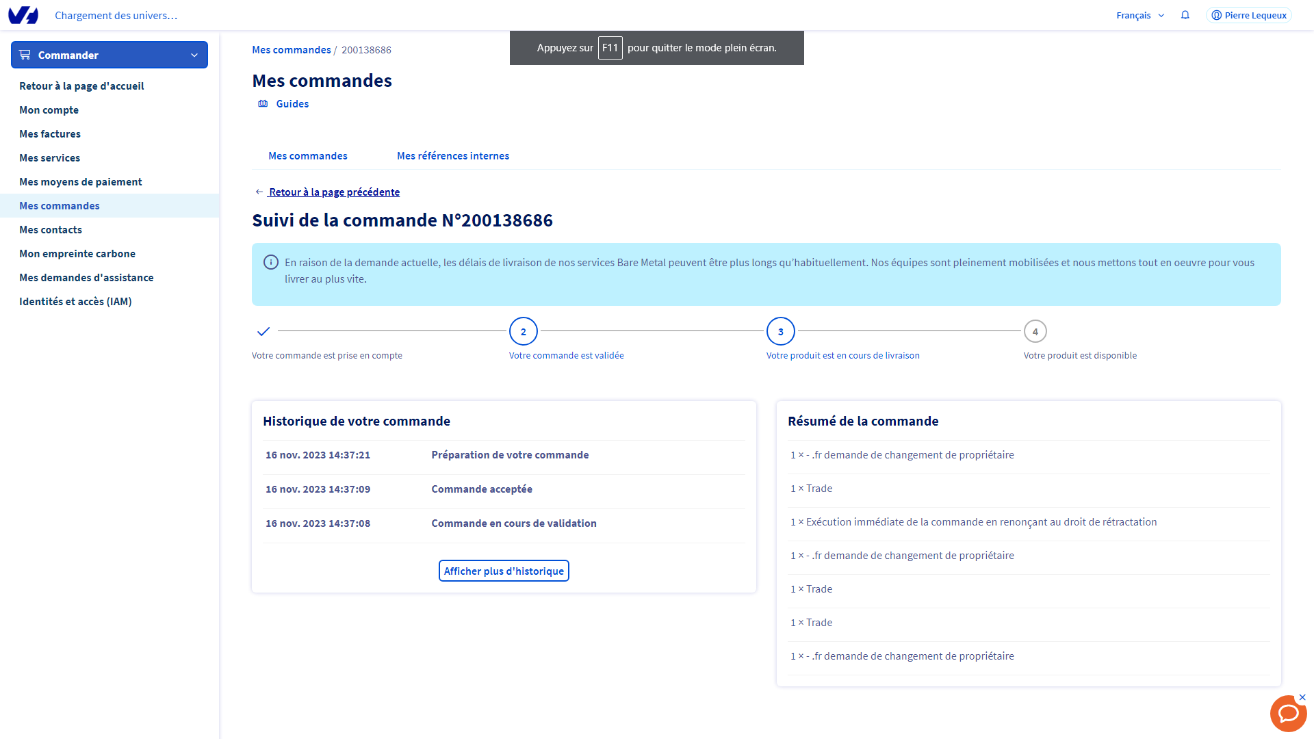Image resolution: width=1314 pixels, height=739 pixels.
Task: Click step 3 circle in order progress
Action: (x=780, y=331)
